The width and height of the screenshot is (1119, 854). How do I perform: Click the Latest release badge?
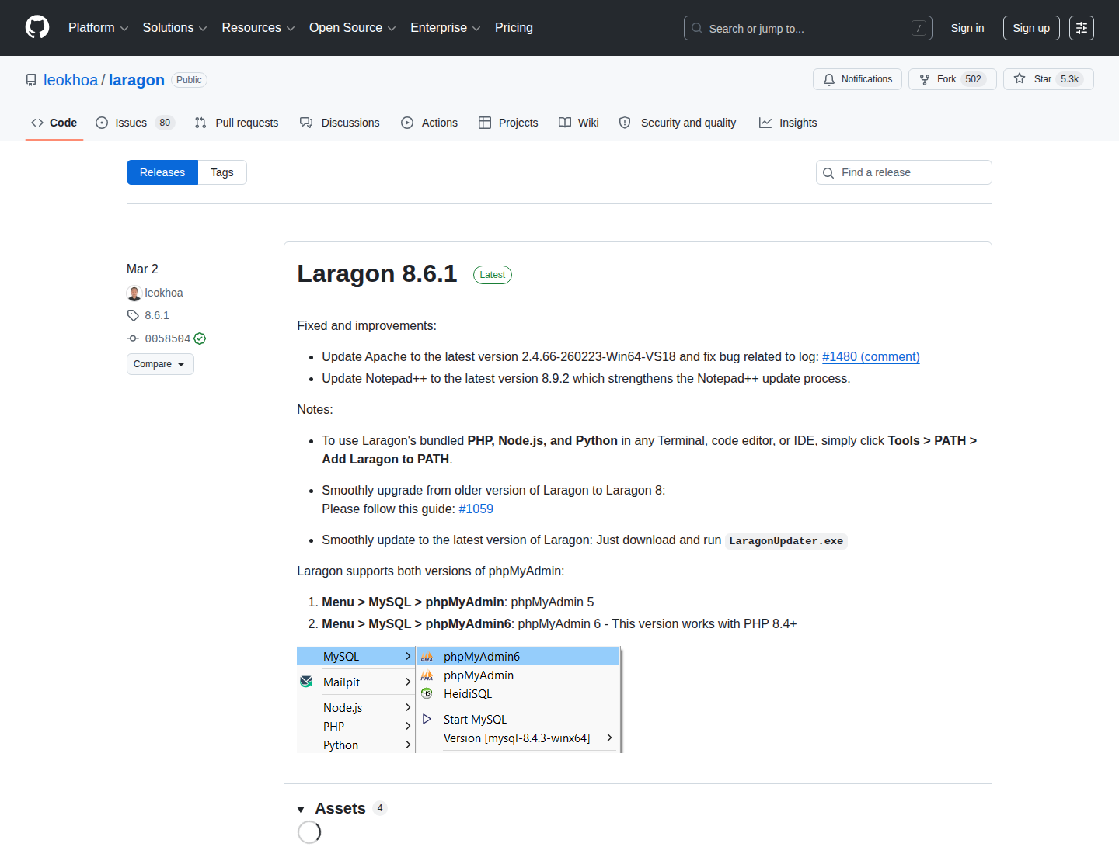pos(493,275)
